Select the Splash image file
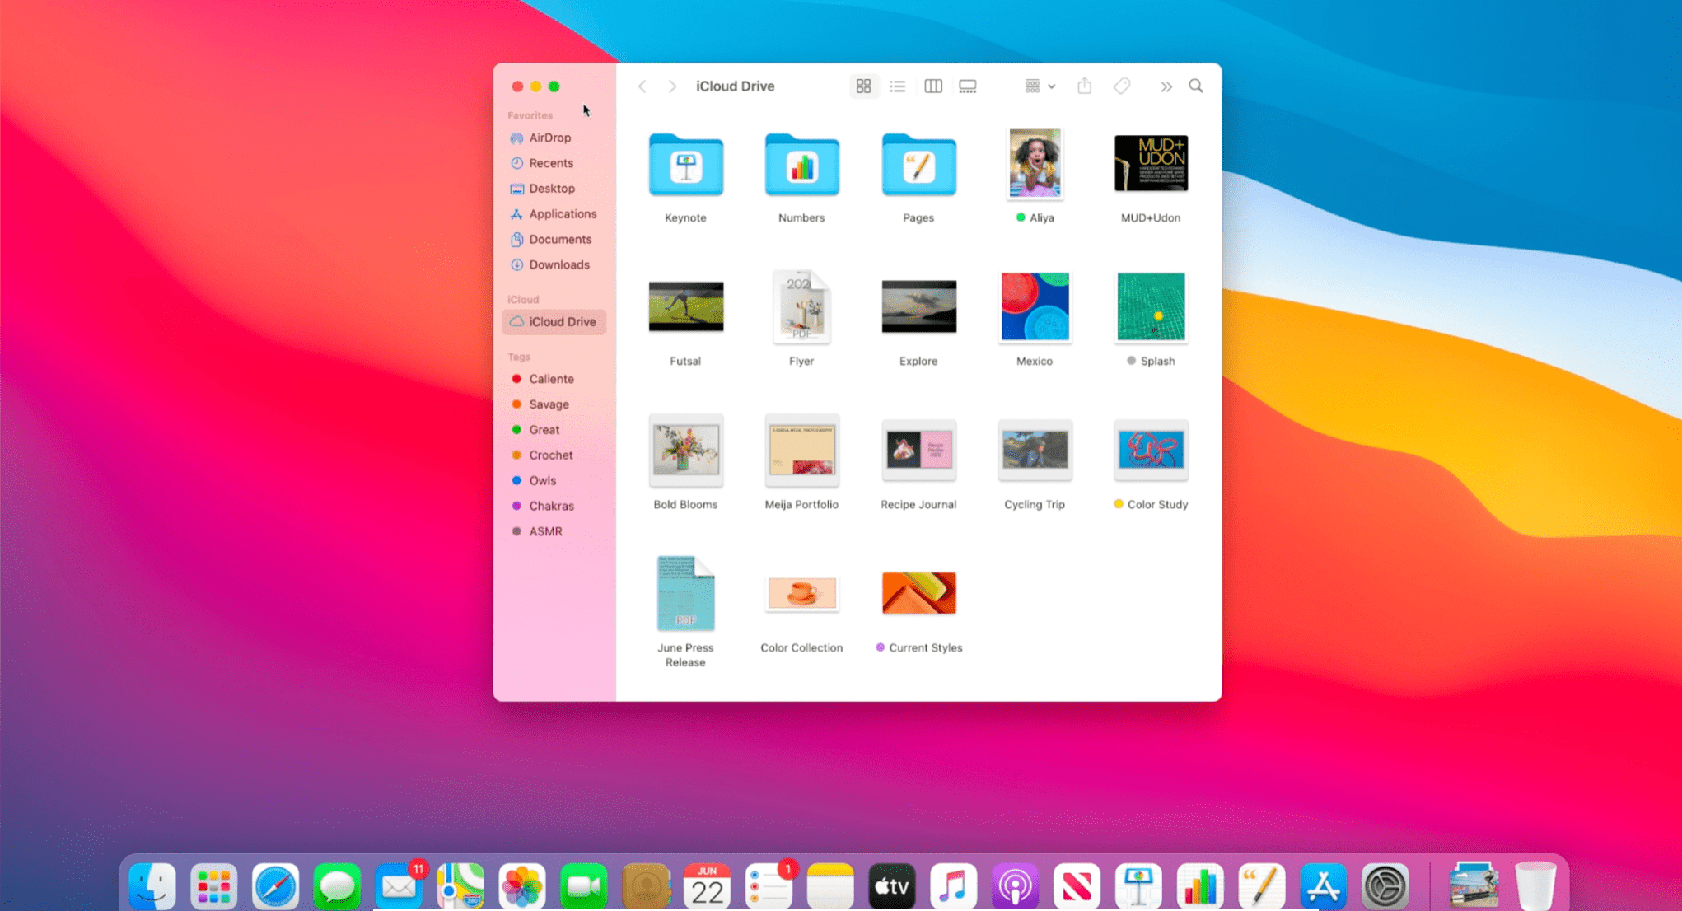The image size is (1682, 911). [x=1151, y=306]
